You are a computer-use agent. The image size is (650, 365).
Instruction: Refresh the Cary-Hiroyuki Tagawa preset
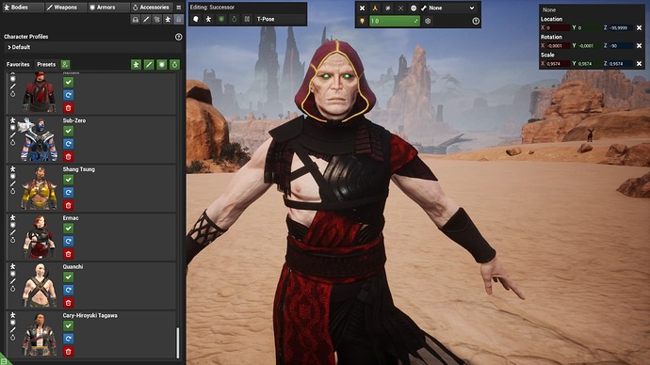69,339
